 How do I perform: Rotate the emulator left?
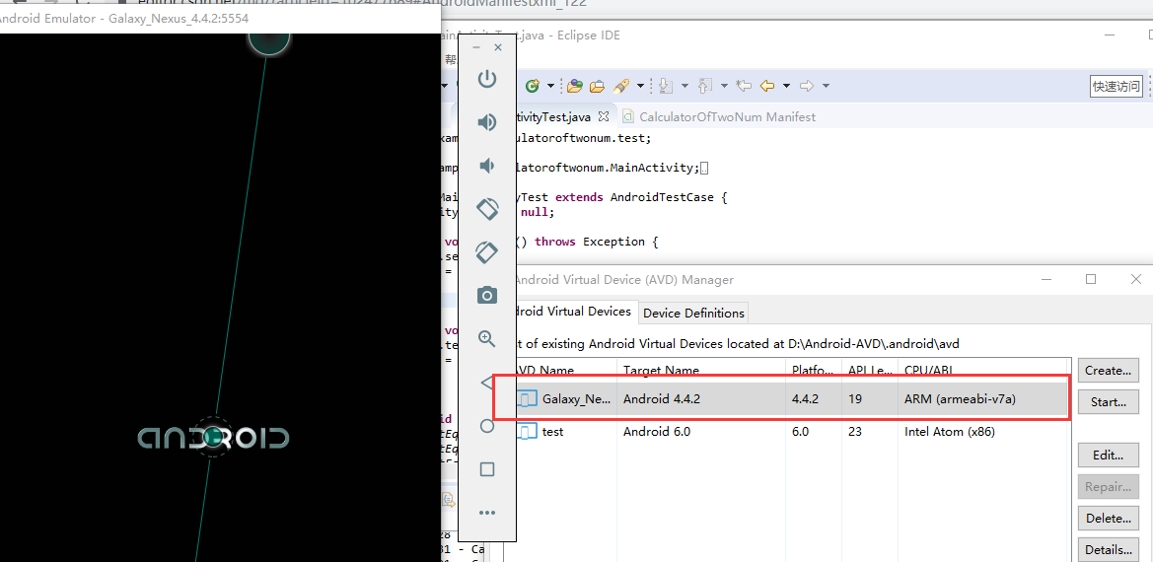coord(487,209)
